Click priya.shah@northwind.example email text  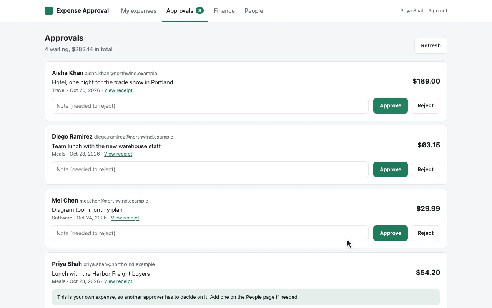119,264
